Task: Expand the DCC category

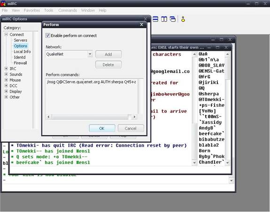Action: (6, 86)
